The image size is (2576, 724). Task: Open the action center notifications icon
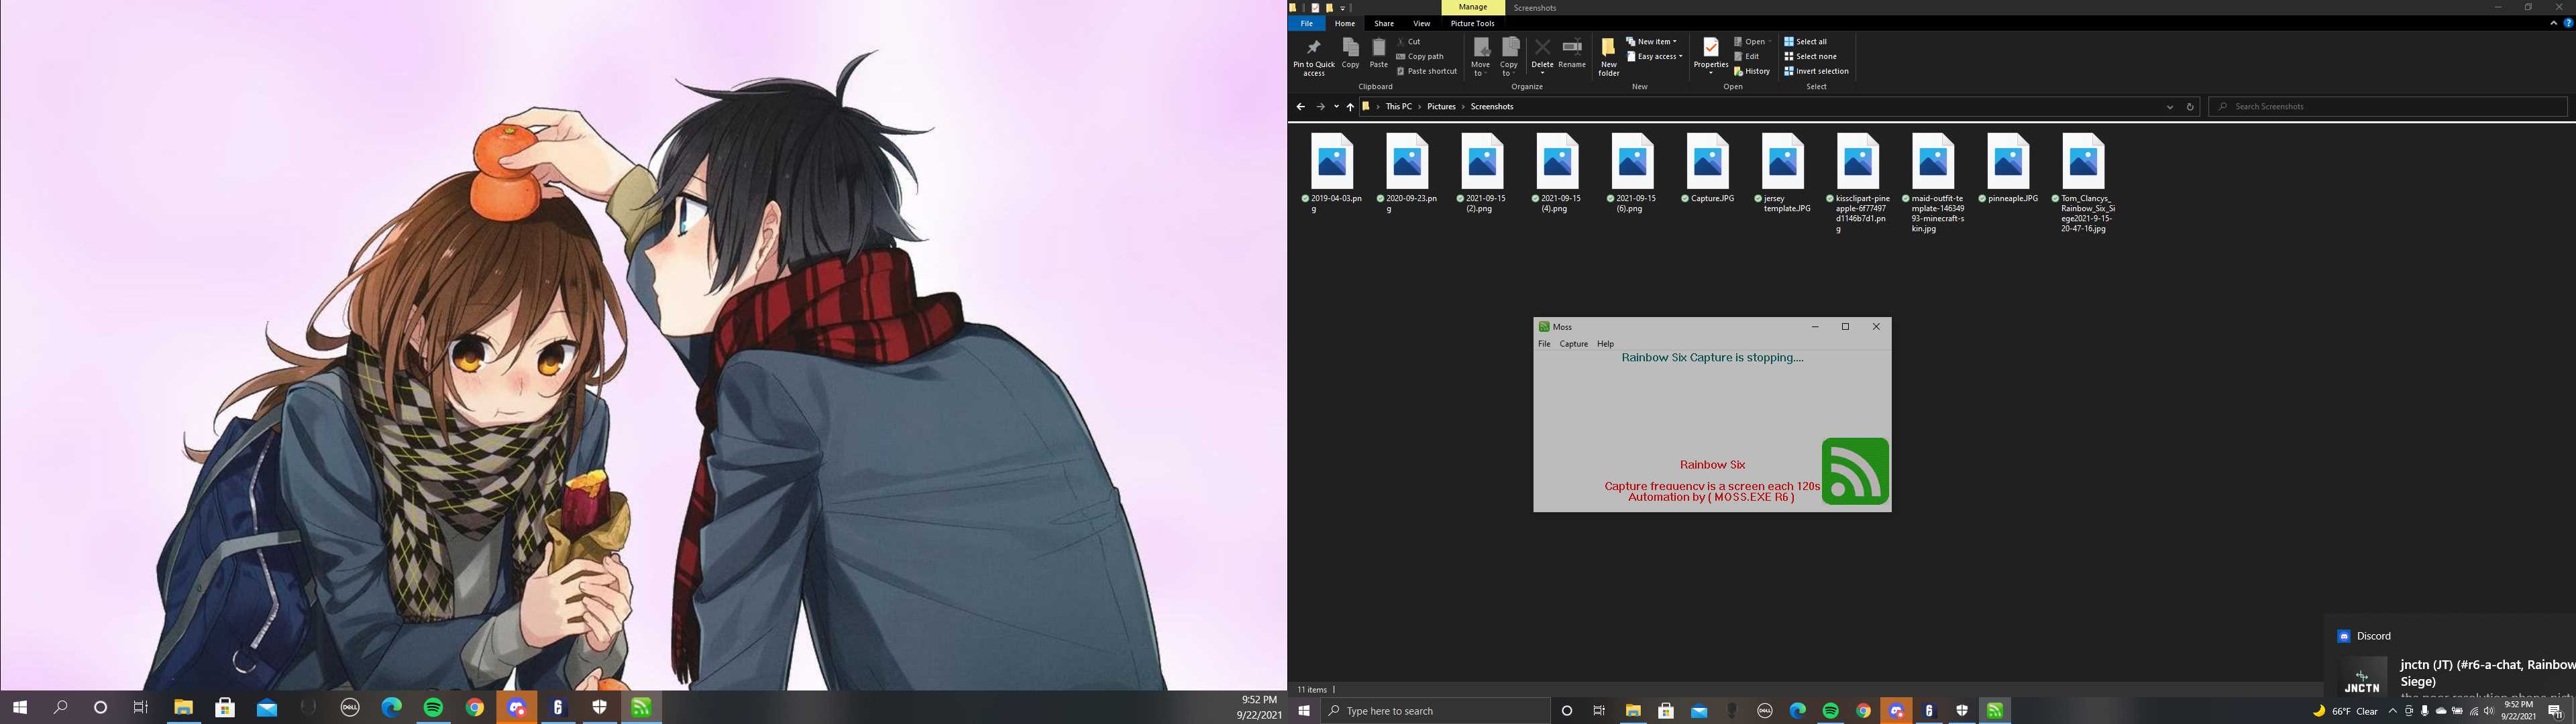(x=2555, y=711)
